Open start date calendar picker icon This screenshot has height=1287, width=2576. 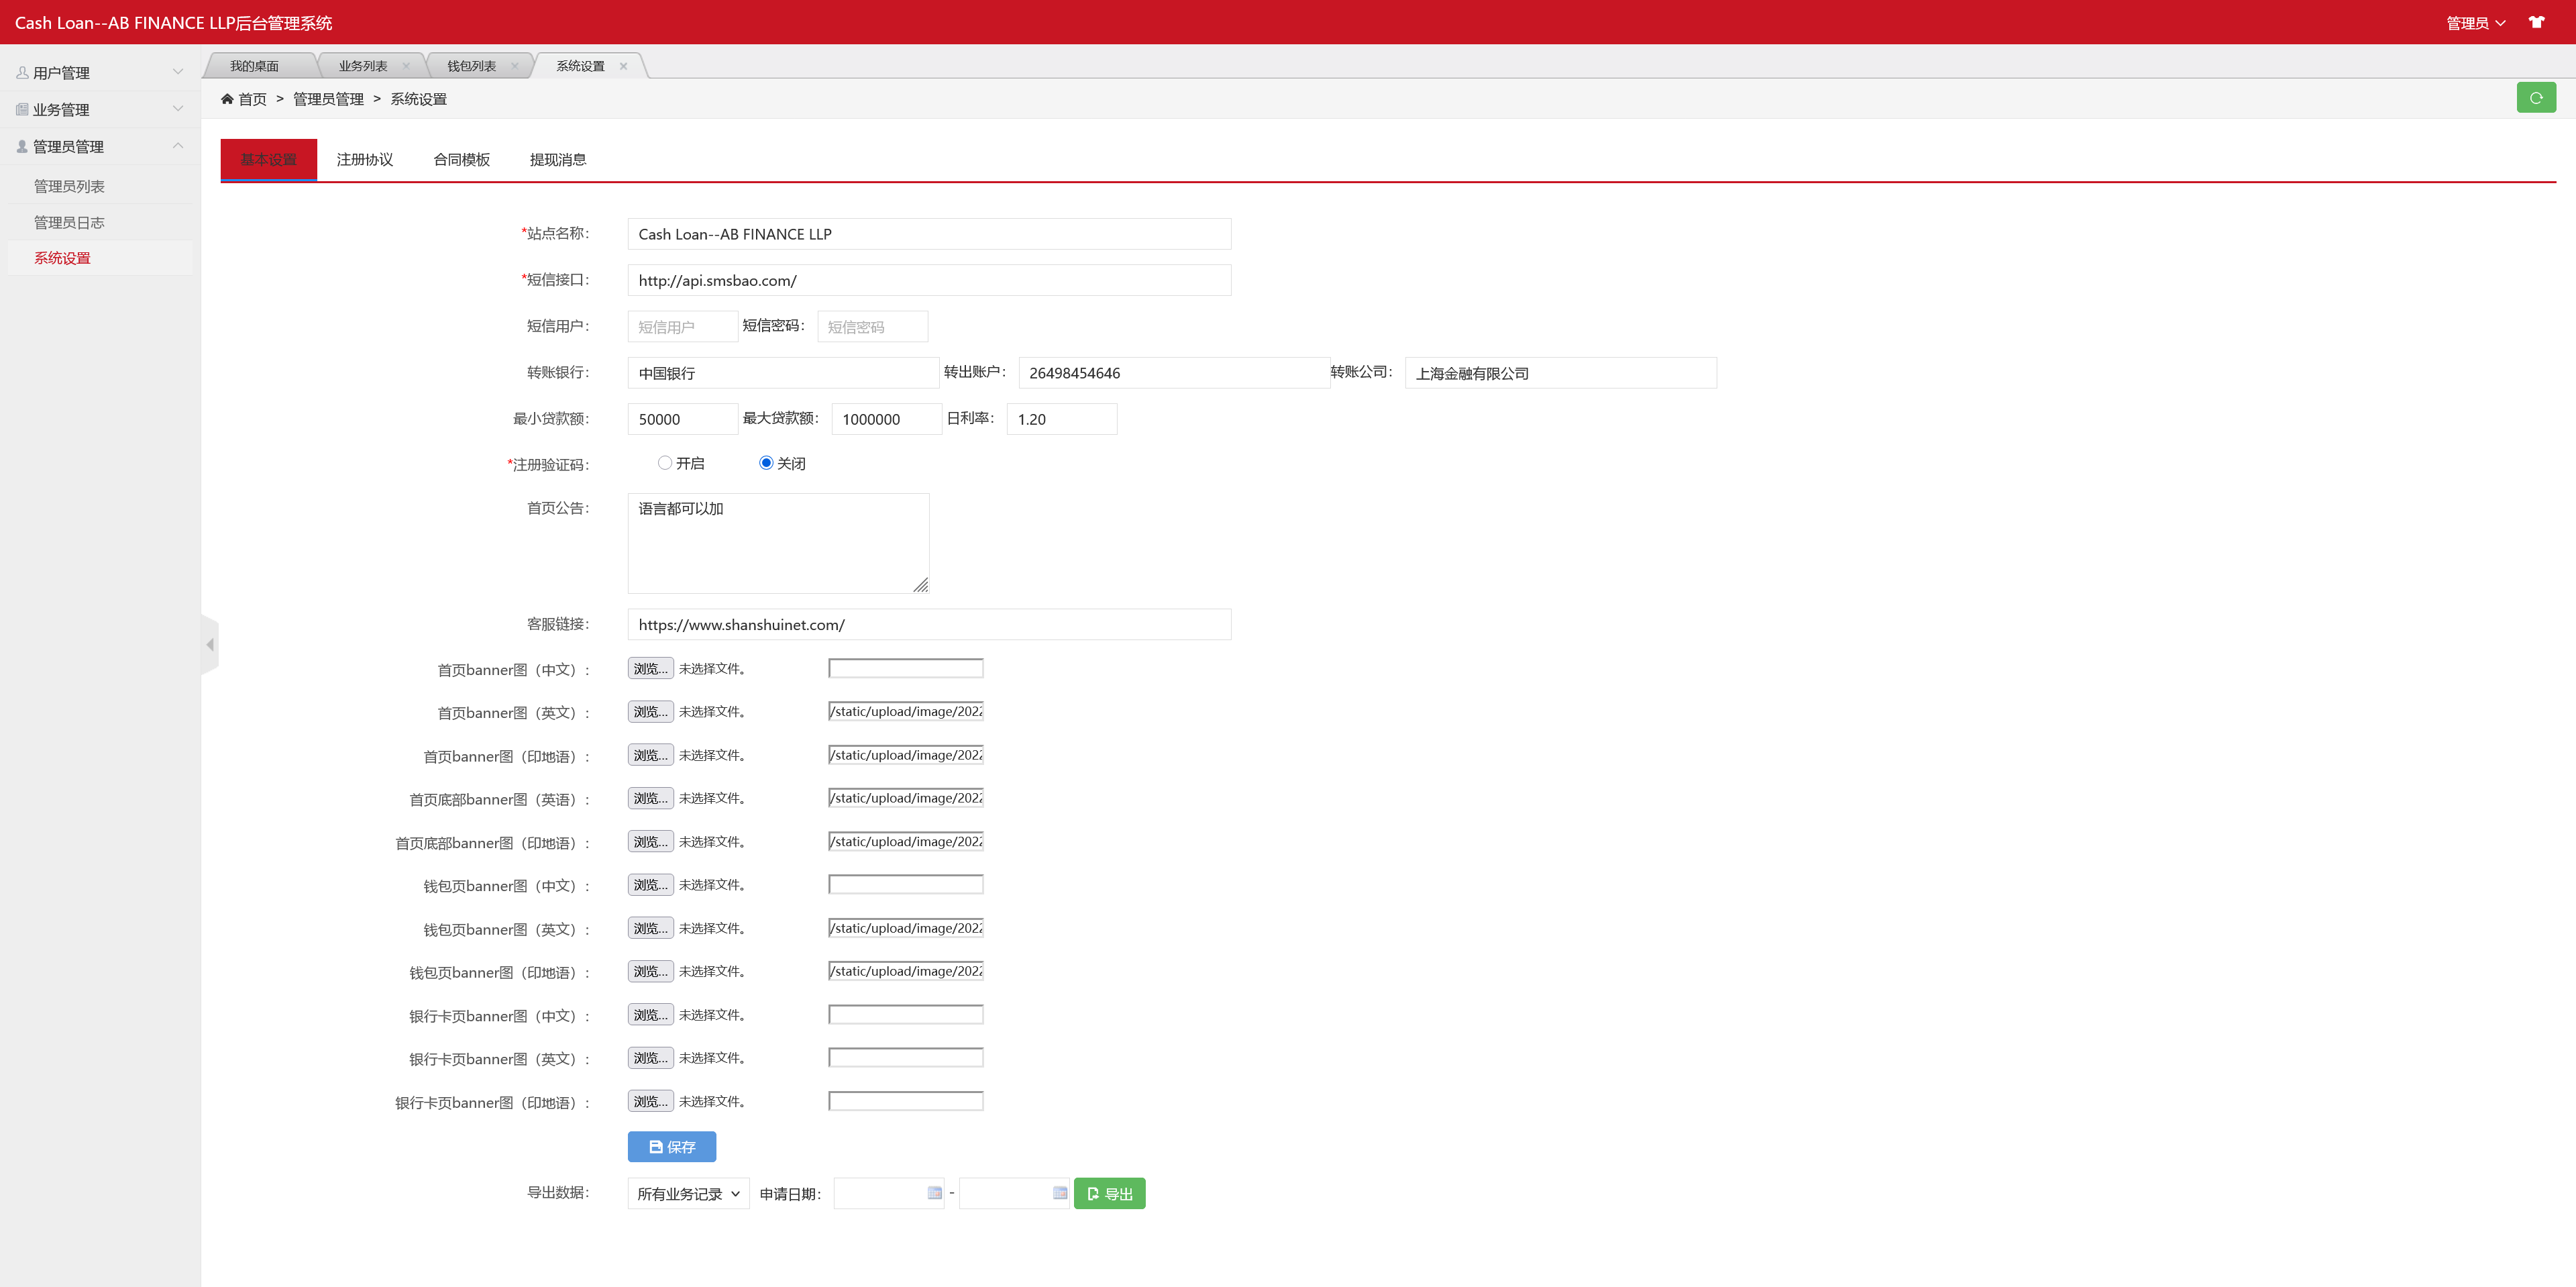pos(934,1193)
